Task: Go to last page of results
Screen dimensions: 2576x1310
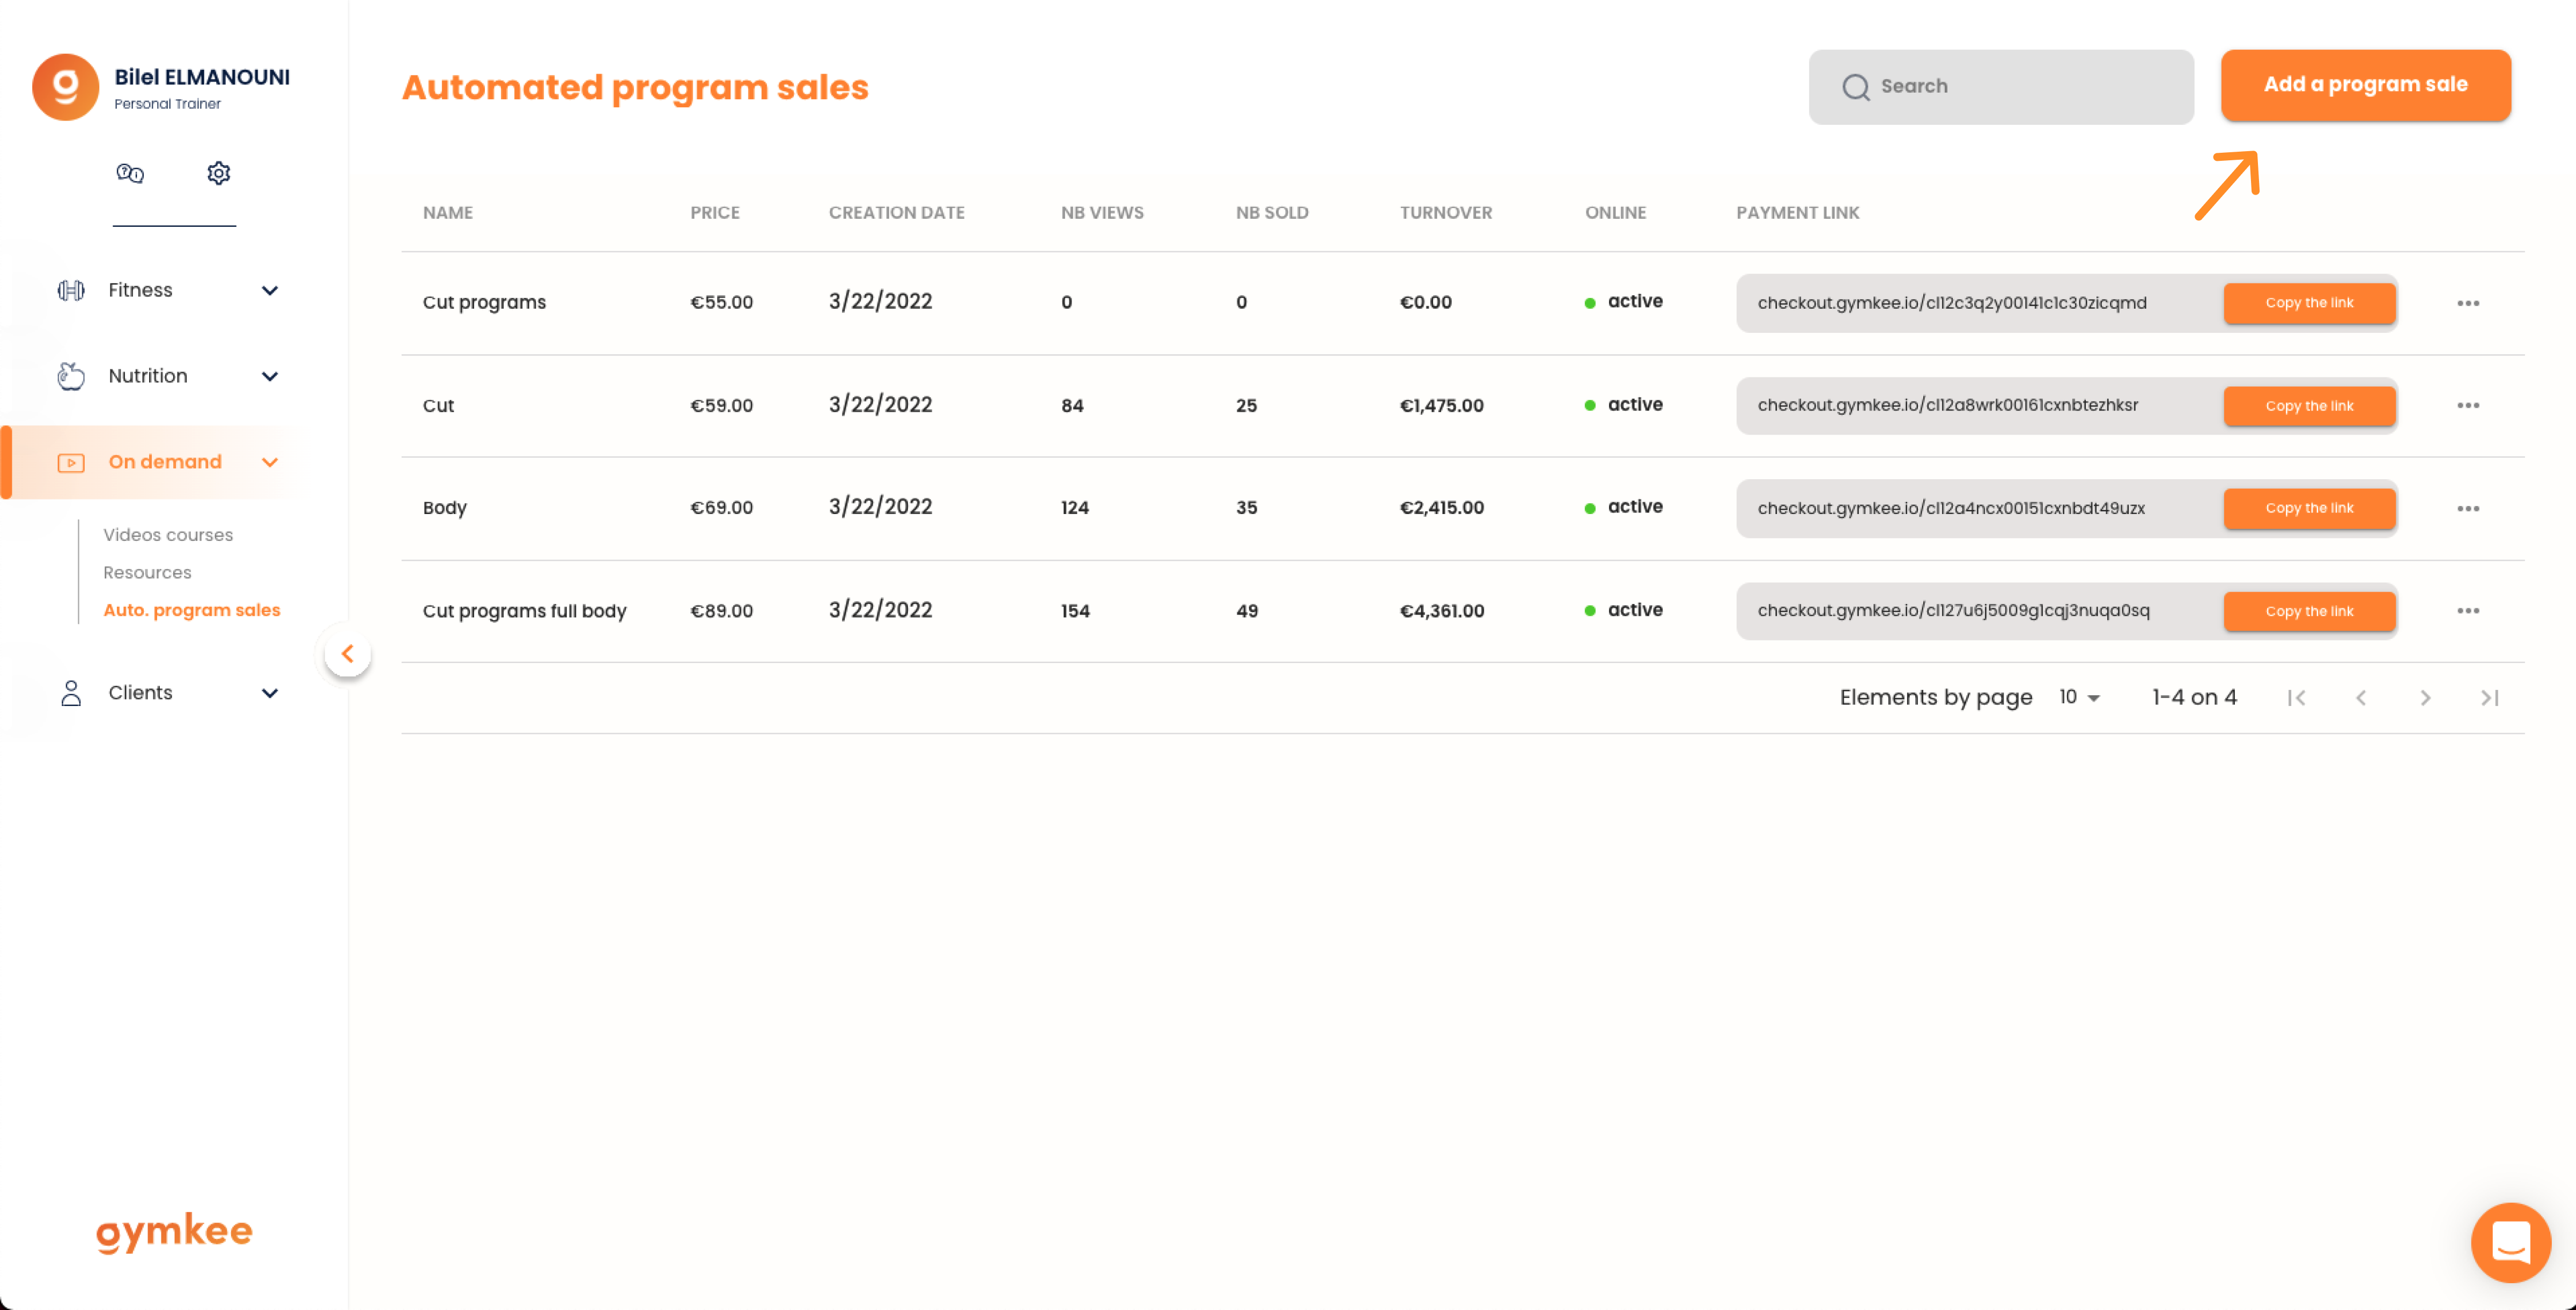Action: click(x=2489, y=697)
